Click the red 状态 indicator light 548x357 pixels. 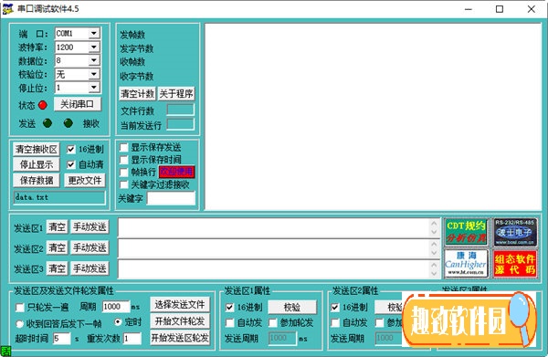coord(43,105)
